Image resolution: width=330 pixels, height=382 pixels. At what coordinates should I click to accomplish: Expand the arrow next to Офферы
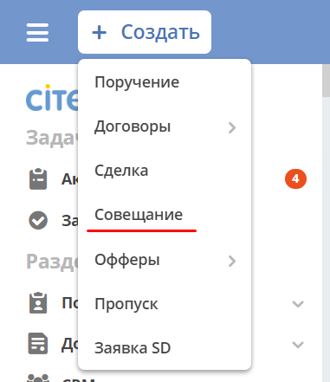click(x=232, y=261)
